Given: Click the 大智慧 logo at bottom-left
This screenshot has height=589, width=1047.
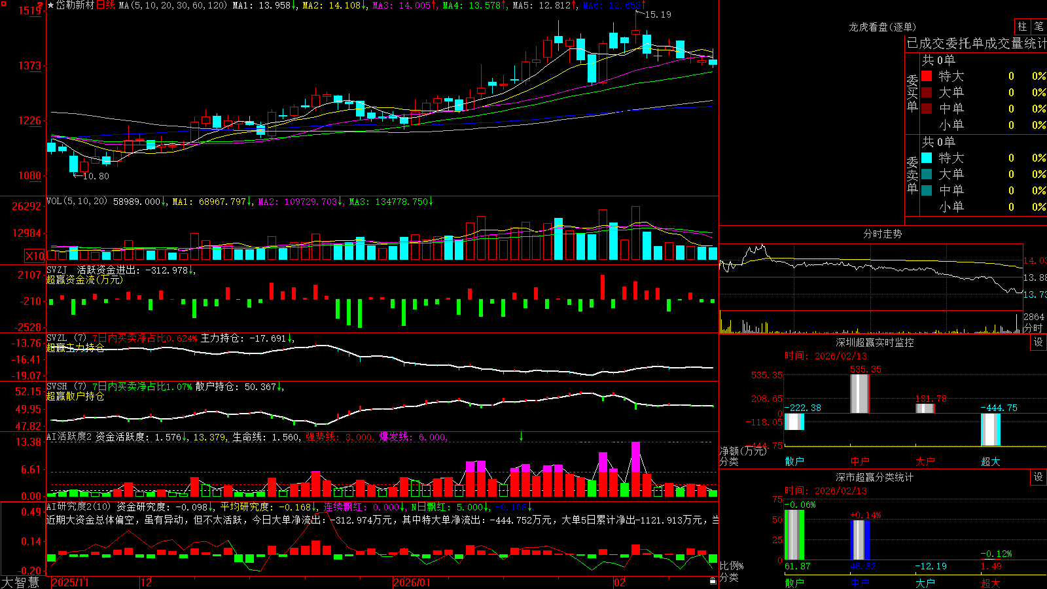Looking at the screenshot, I should 20,582.
